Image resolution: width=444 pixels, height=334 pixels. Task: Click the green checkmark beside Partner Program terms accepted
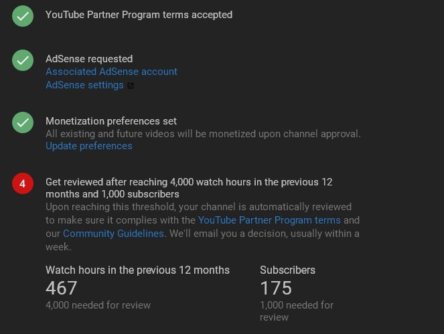tap(23, 16)
